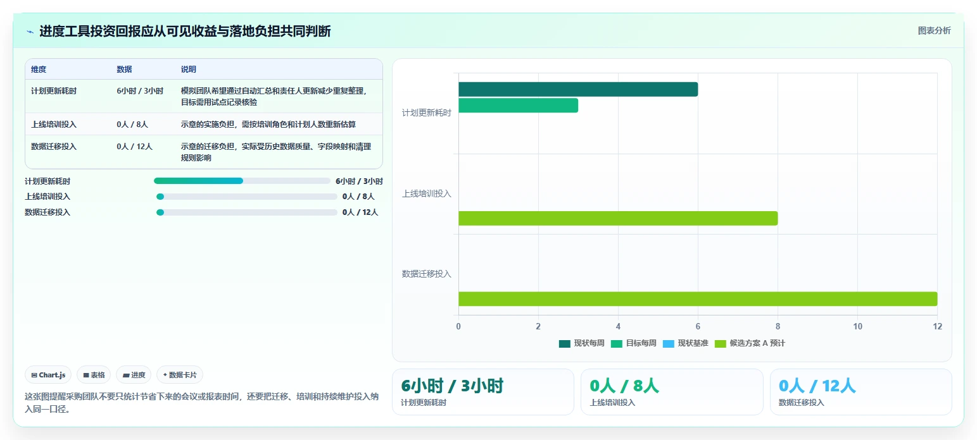
Task: Click the 数据迁移投入 progress bar
Action: pyautogui.click(x=247, y=212)
